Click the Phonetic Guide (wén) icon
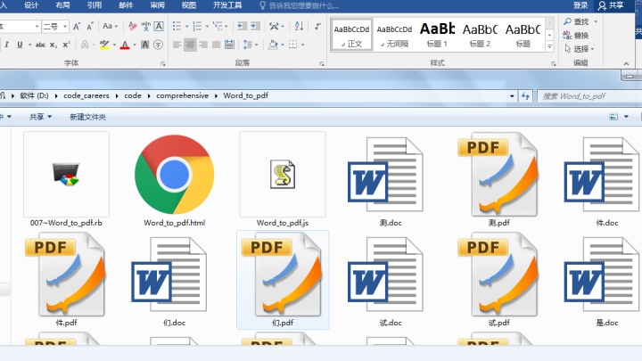This screenshot has width=642, height=361. pyautogui.click(x=145, y=27)
